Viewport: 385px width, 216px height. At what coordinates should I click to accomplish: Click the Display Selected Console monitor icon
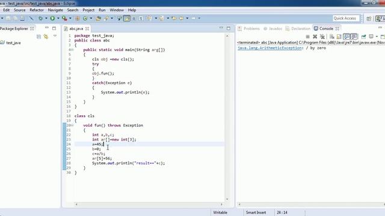click(x=371, y=37)
